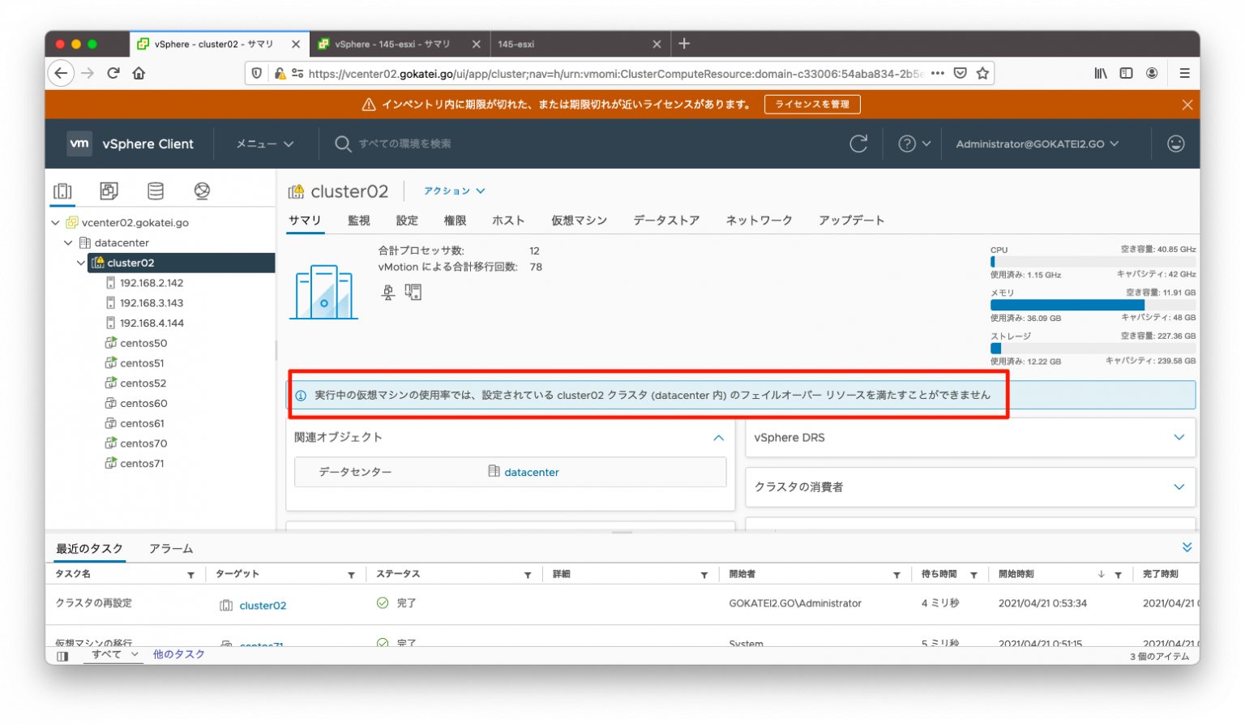
Task: Open Storage inventory view icon
Action: 156,191
